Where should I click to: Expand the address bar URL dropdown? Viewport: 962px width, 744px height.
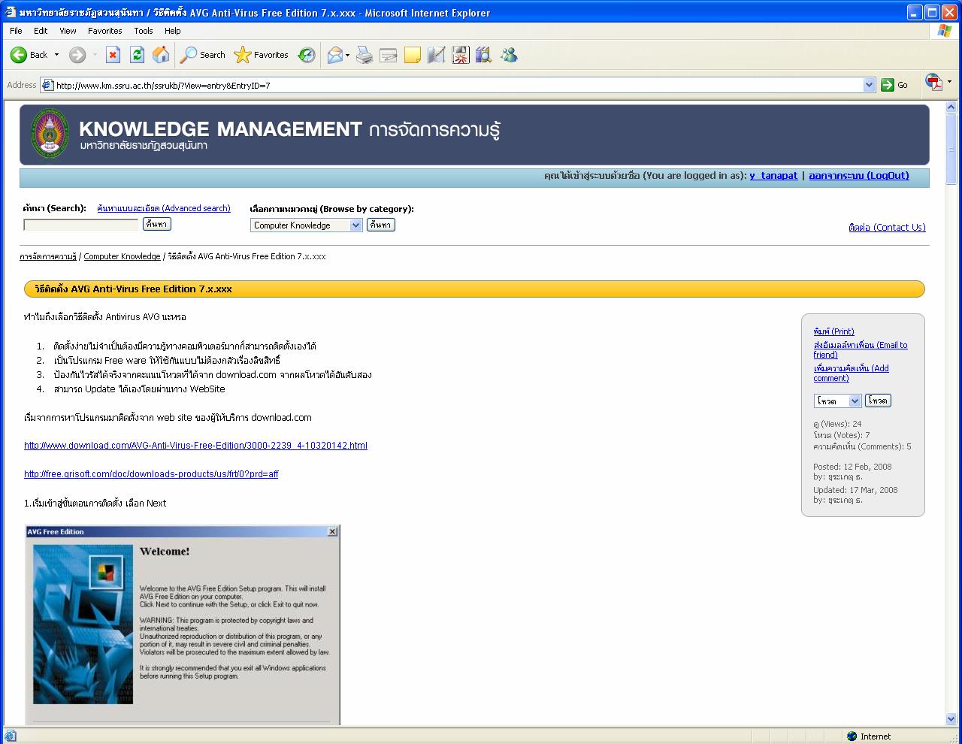(870, 85)
